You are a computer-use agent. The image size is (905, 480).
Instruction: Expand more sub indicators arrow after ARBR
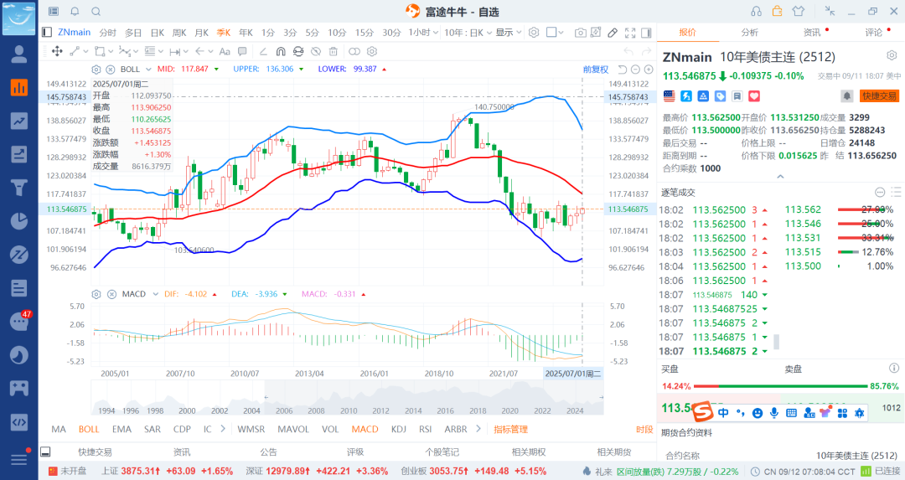point(478,429)
